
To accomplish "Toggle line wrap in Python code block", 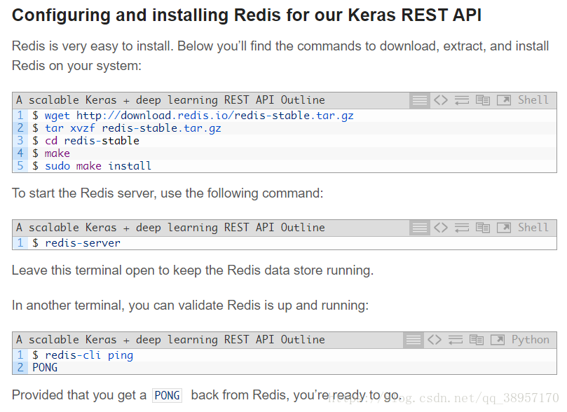I will (456, 340).
